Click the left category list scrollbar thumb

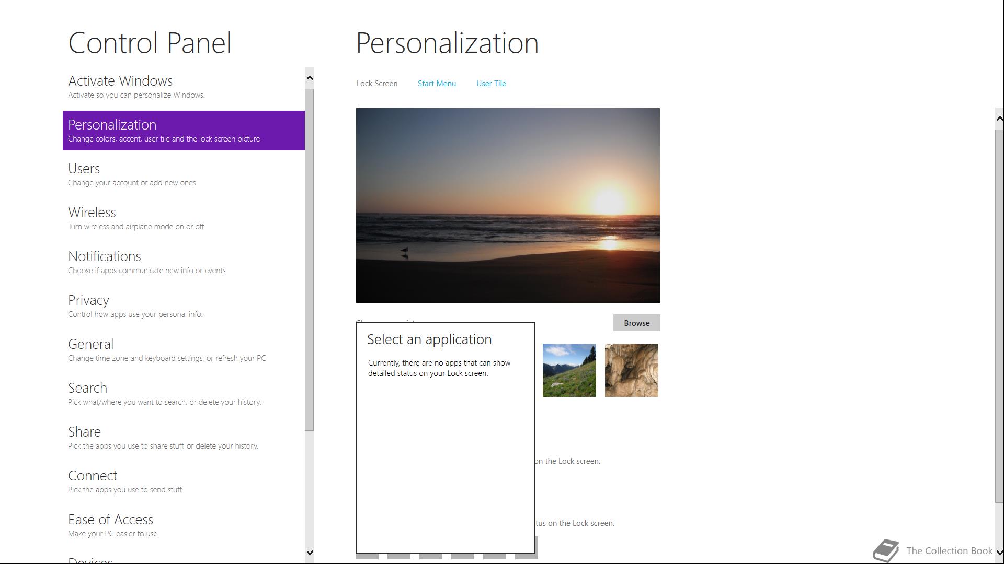(x=309, y=260)
